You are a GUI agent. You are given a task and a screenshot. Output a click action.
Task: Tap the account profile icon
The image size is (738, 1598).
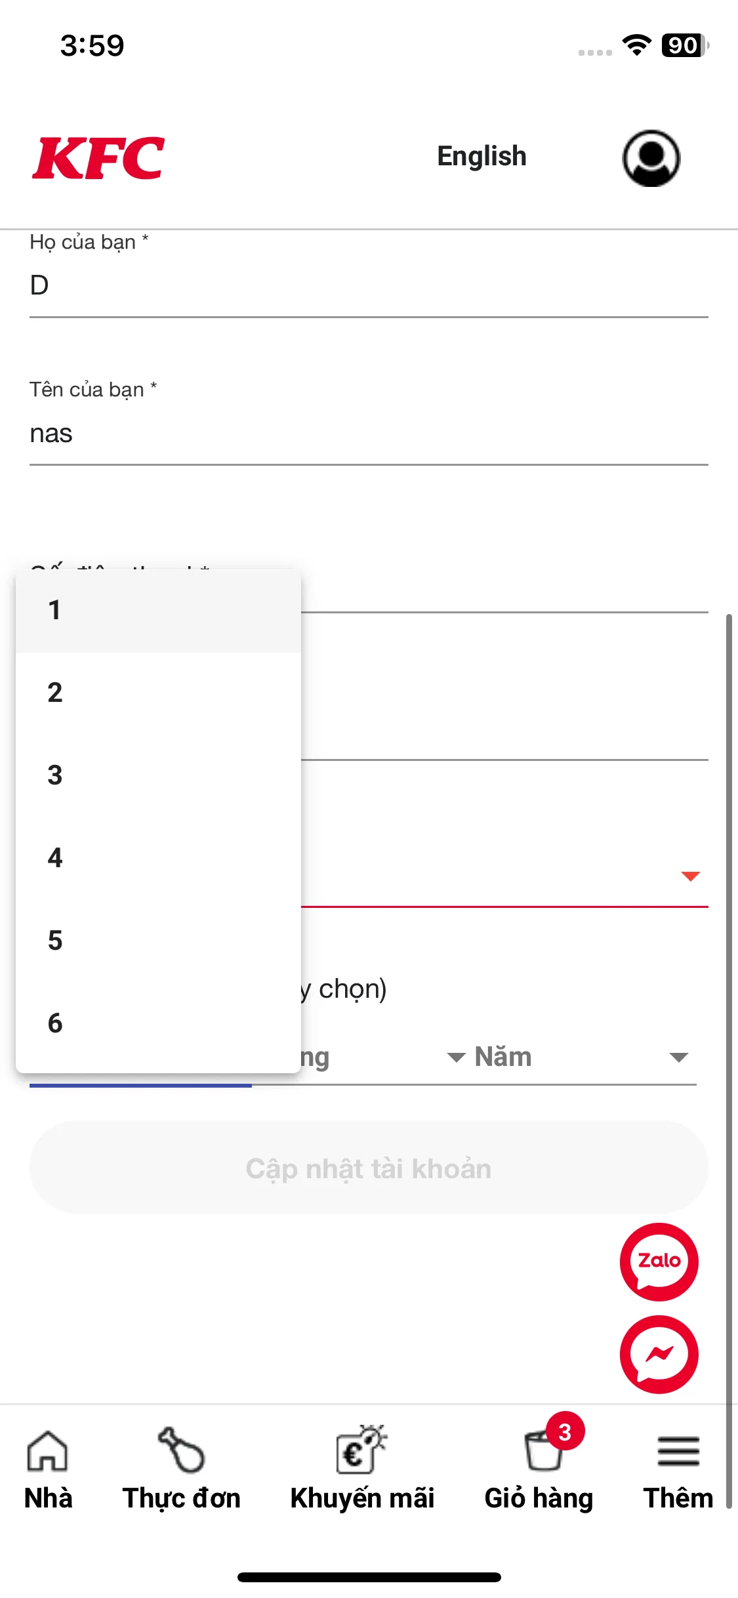click(653, 157)
